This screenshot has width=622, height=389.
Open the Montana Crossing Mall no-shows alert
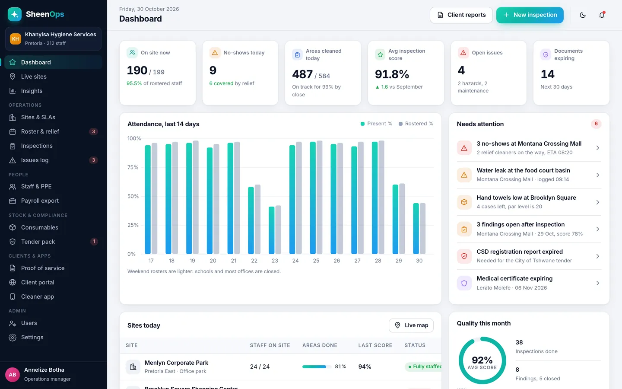(x=529, y=148)
